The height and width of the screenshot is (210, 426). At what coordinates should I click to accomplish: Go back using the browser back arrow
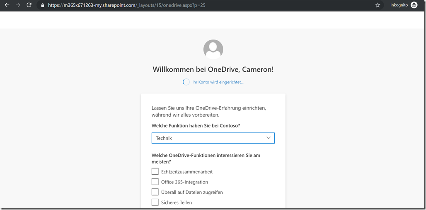7,5
